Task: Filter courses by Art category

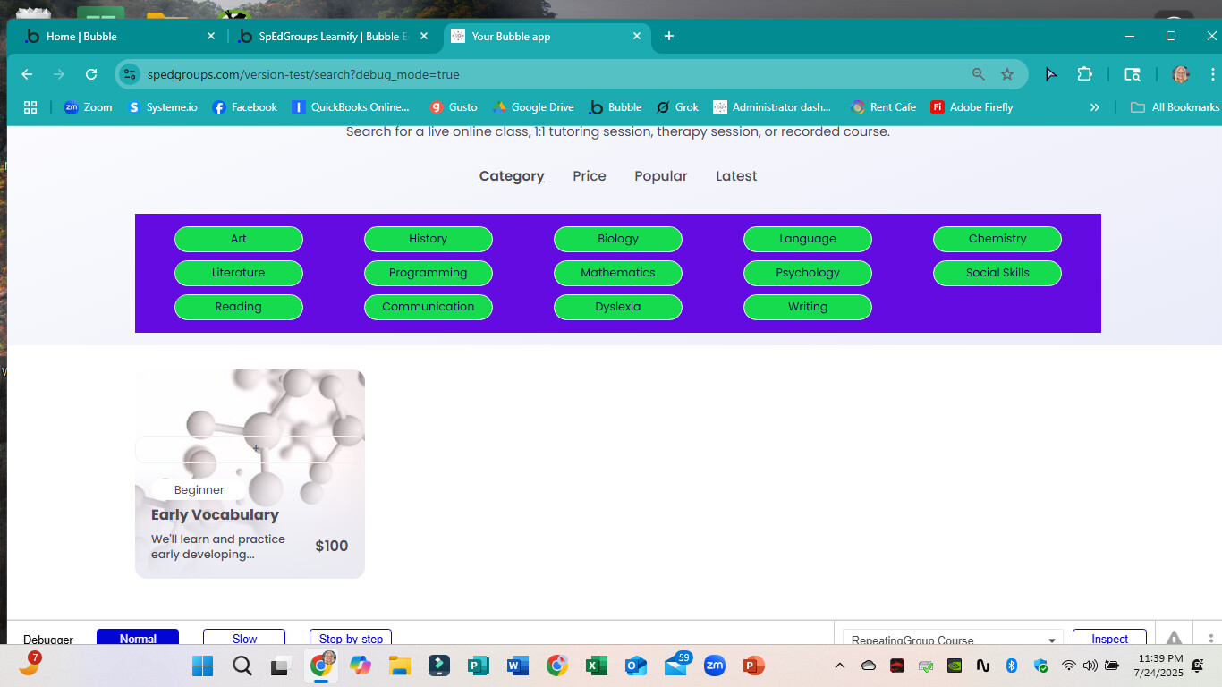Action: click(x=239, y=239)
